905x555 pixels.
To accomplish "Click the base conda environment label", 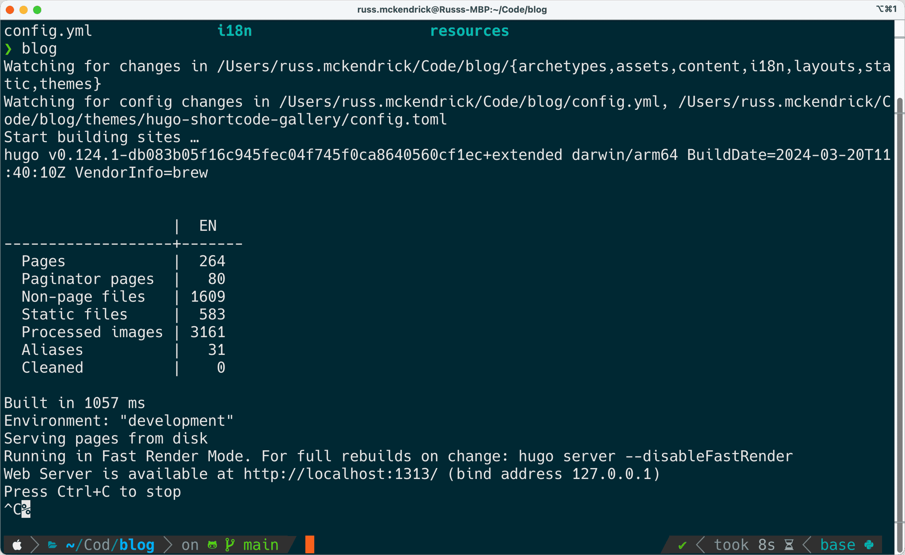I will 837,545.
